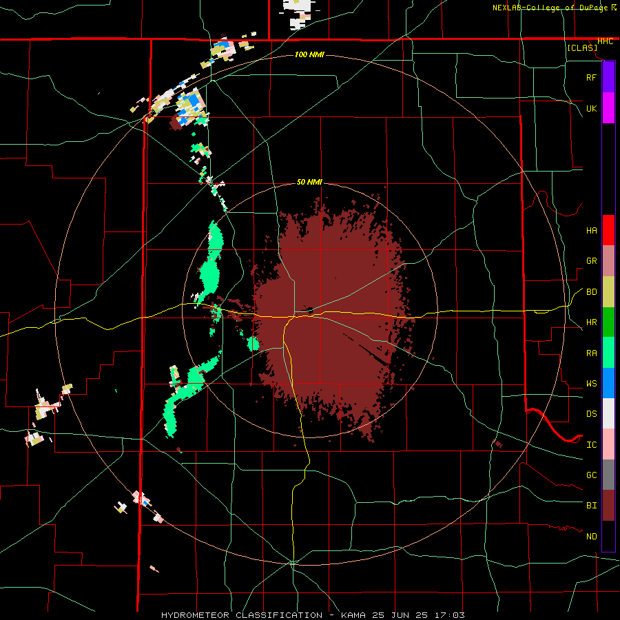
Task: Click the "BI" legend label
Action: [592, 506]
